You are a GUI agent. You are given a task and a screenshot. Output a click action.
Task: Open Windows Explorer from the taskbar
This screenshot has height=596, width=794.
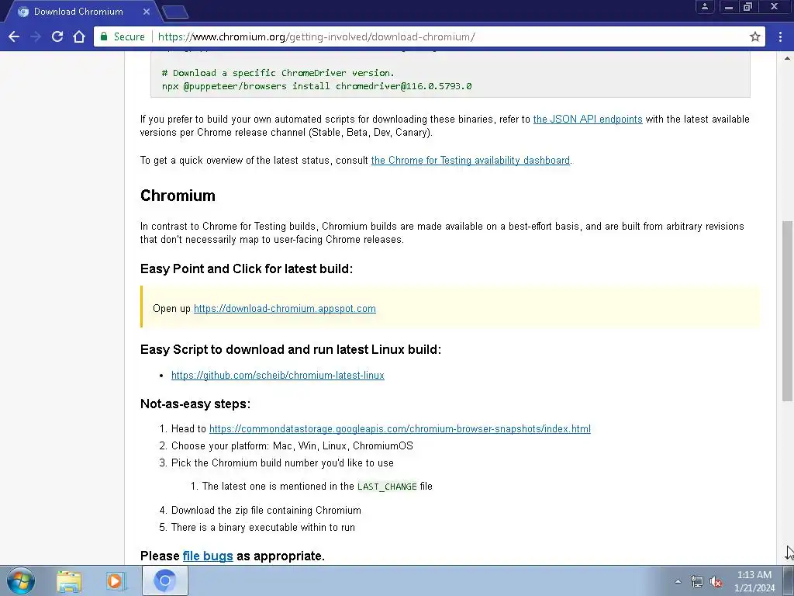tap(69, 580)
